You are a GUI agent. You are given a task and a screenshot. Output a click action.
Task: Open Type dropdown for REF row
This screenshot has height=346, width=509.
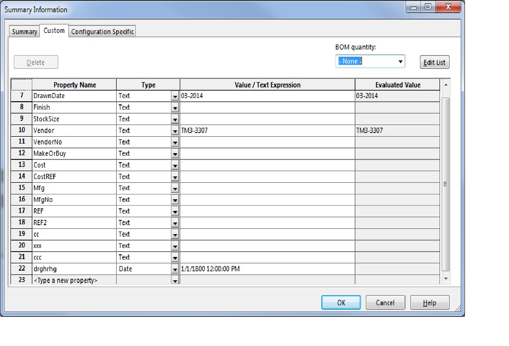[175, 212]
